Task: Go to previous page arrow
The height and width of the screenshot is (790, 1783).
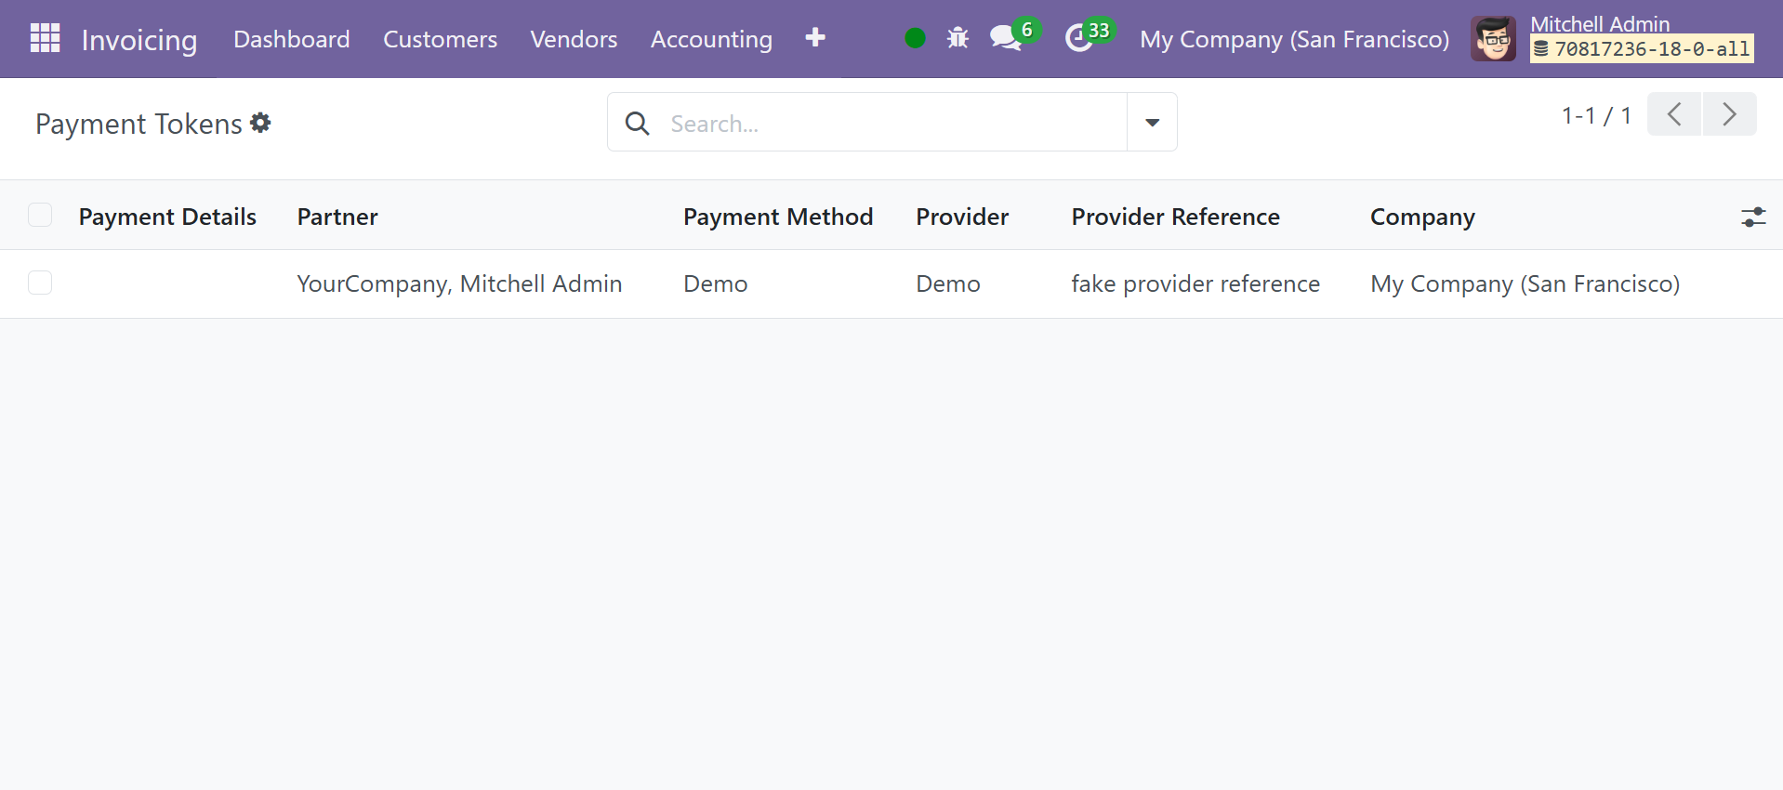Action: click(1674, 114)
